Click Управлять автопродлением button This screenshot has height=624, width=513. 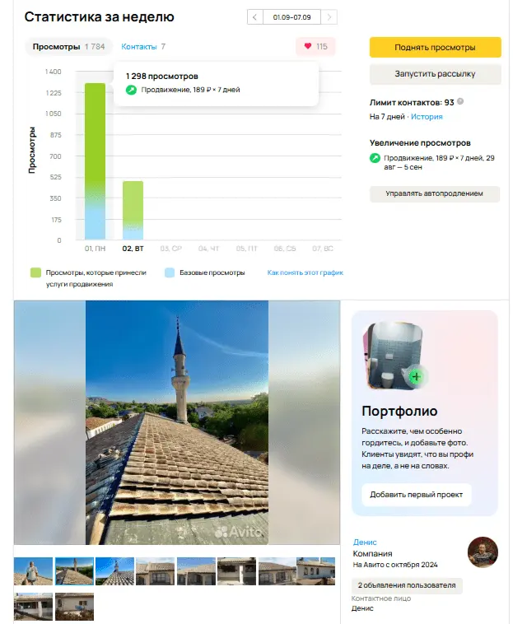pyautogui.click(x=434, y=193)
